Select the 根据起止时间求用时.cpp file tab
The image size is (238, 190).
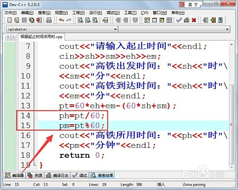tap(41, 37)
